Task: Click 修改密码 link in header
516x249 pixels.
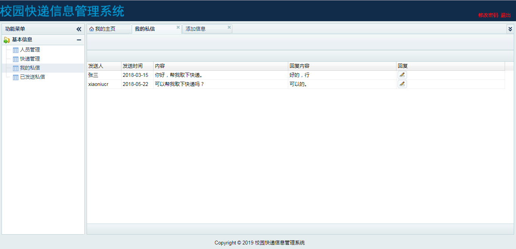Action: point(488,15)
